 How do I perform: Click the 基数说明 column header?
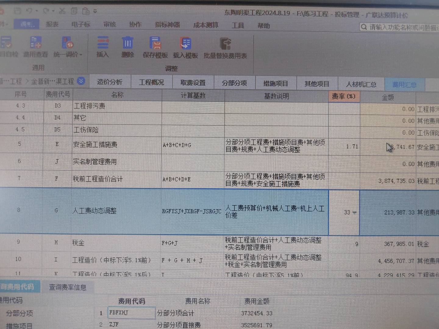tap(277, 96)
